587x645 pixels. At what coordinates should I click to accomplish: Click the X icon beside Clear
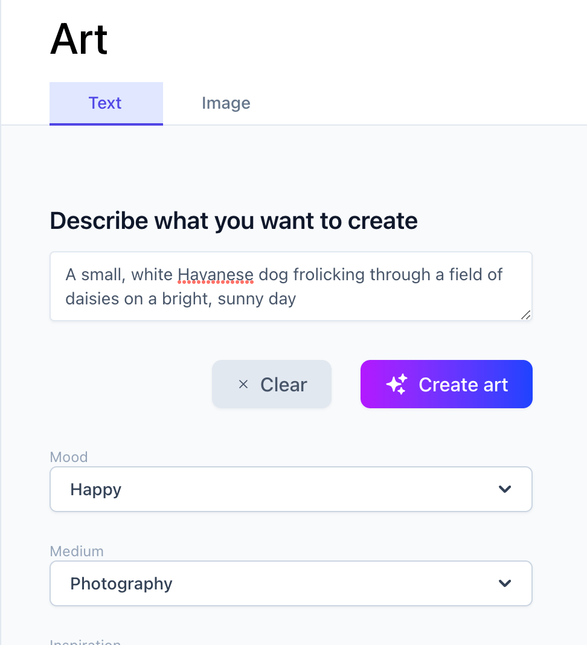pos(243,384)
